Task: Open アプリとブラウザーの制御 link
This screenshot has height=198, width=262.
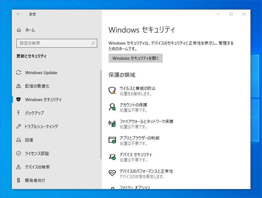Action: click(x=139, y=138)
